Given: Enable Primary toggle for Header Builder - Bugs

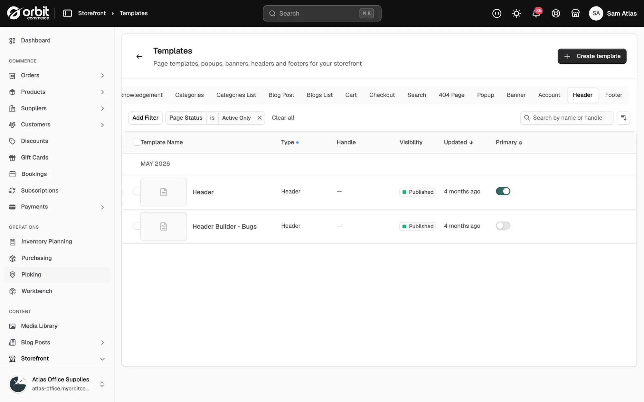Looking at the screenshot, I should click(503, 226).
